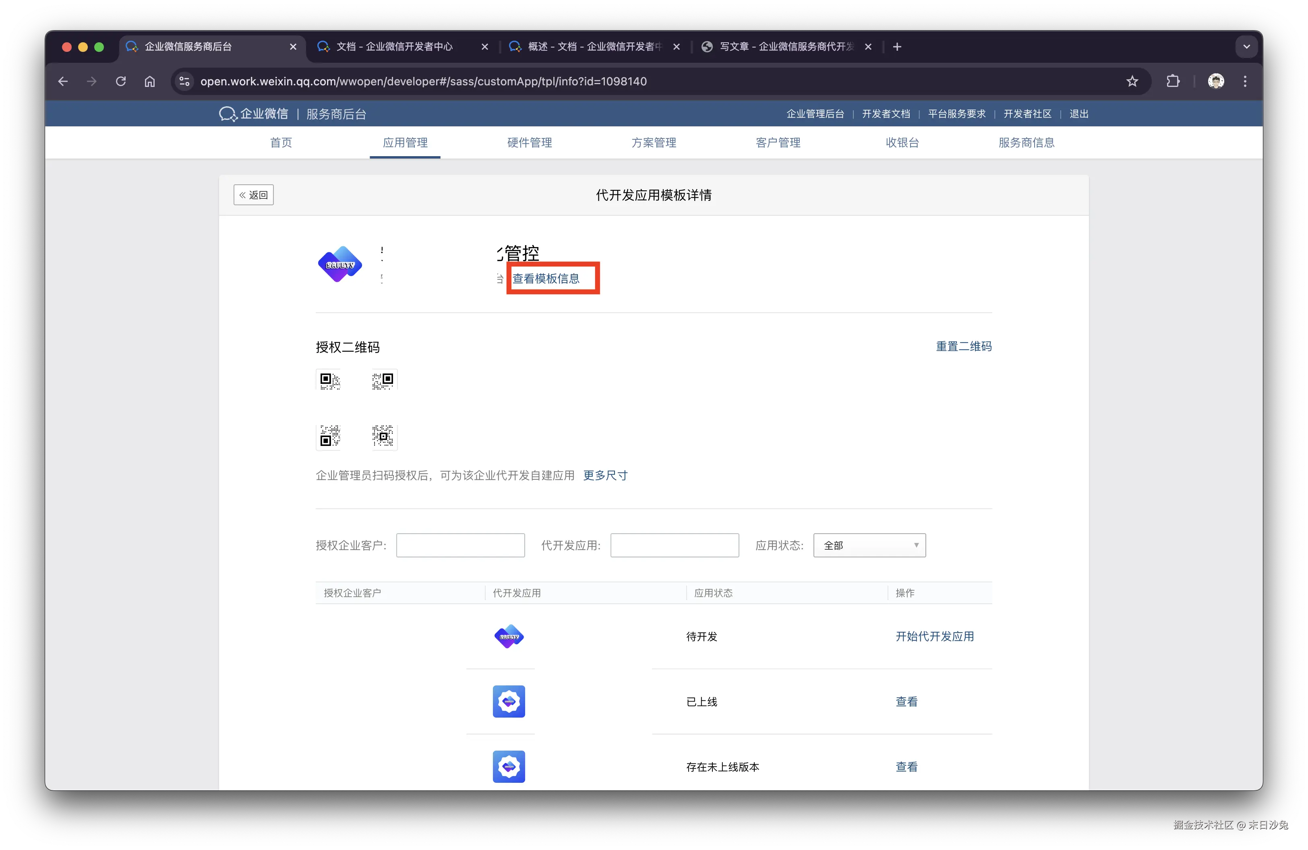Click 退出 to log out

coord(1079,113)
